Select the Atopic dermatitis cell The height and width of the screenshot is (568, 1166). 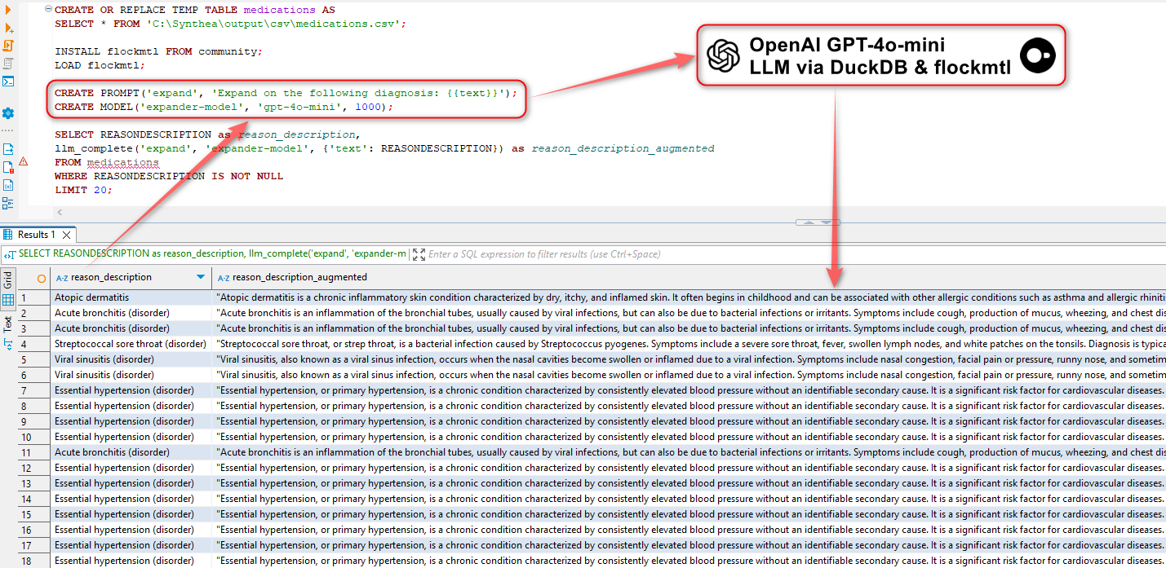pos(131,298)
